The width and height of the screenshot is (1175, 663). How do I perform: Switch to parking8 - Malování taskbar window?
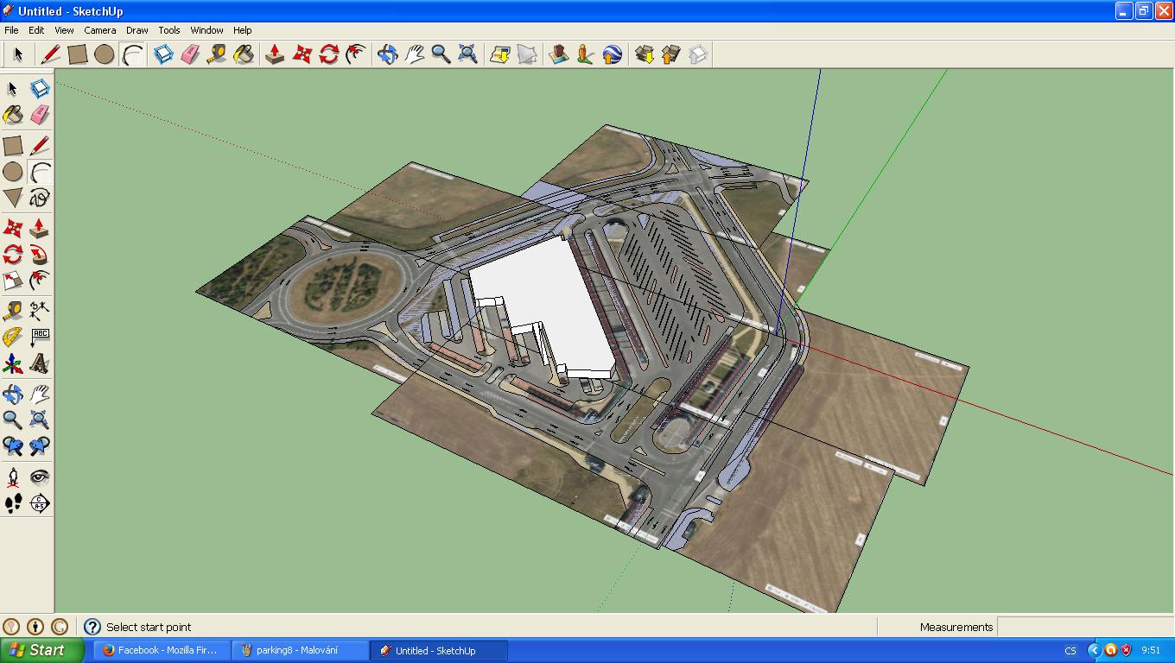299,650
